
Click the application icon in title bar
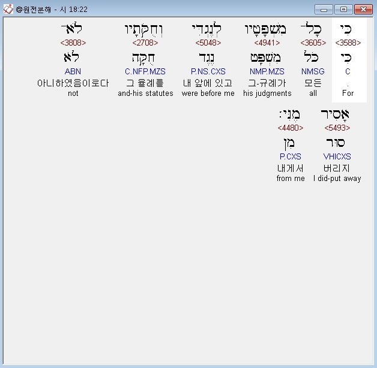click(8, 10)
